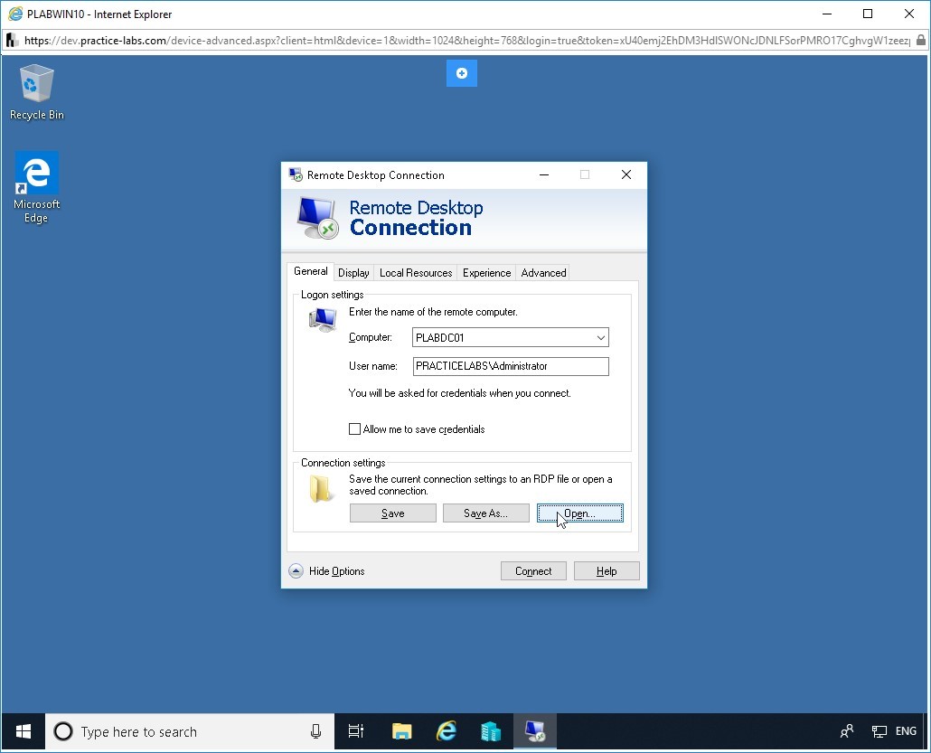Click the microphone icon in the taskbar search

coord(315,731)
